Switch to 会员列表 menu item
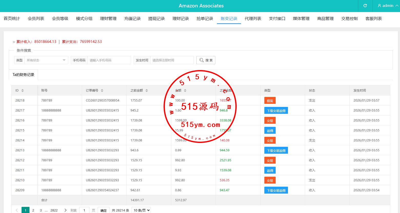Viewport: 400px width, 213px height. coord(36,19)
